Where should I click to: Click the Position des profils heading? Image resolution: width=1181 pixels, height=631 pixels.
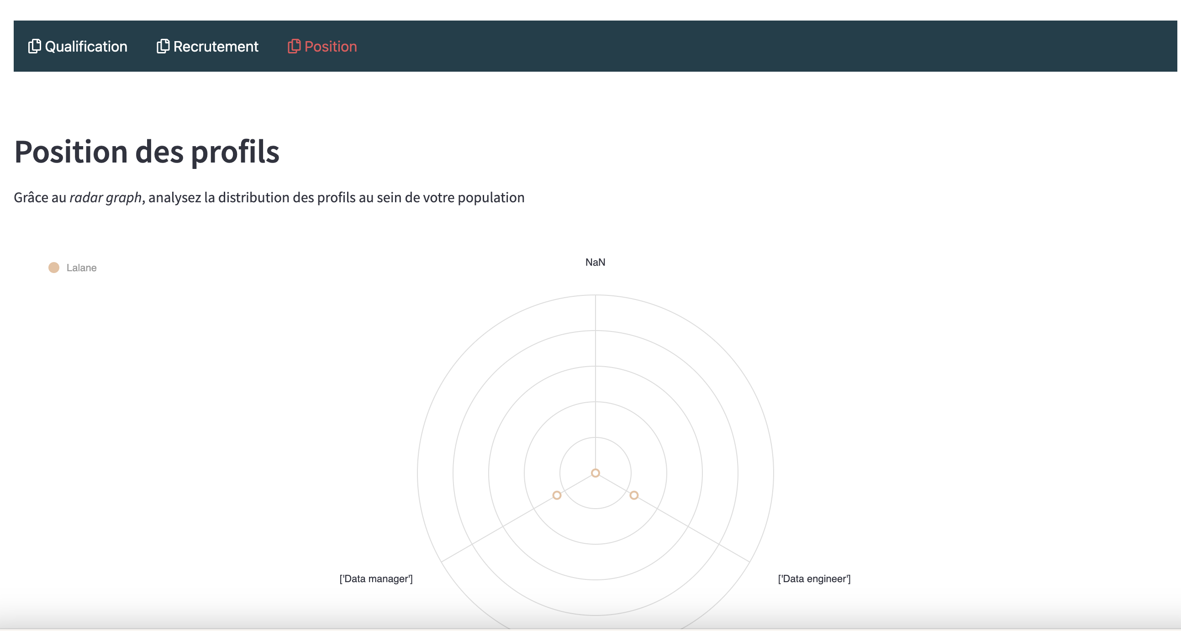pos(147,152)
